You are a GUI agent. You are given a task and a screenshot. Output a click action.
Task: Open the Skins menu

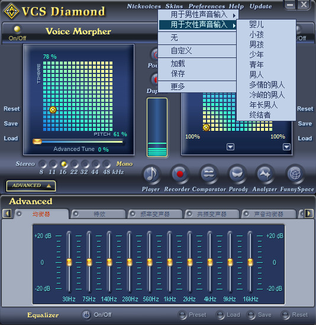(174, 7)
